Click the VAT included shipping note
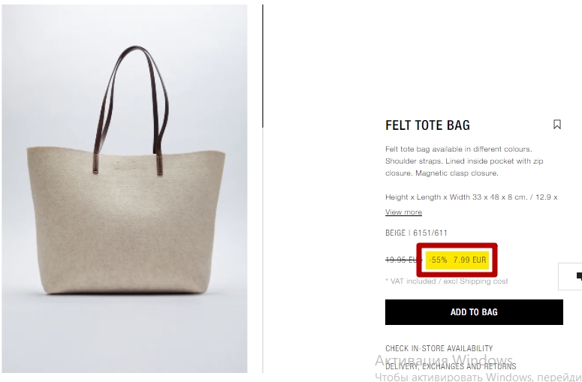This screenshot has width=582, height=382. [x=447, y=281]
